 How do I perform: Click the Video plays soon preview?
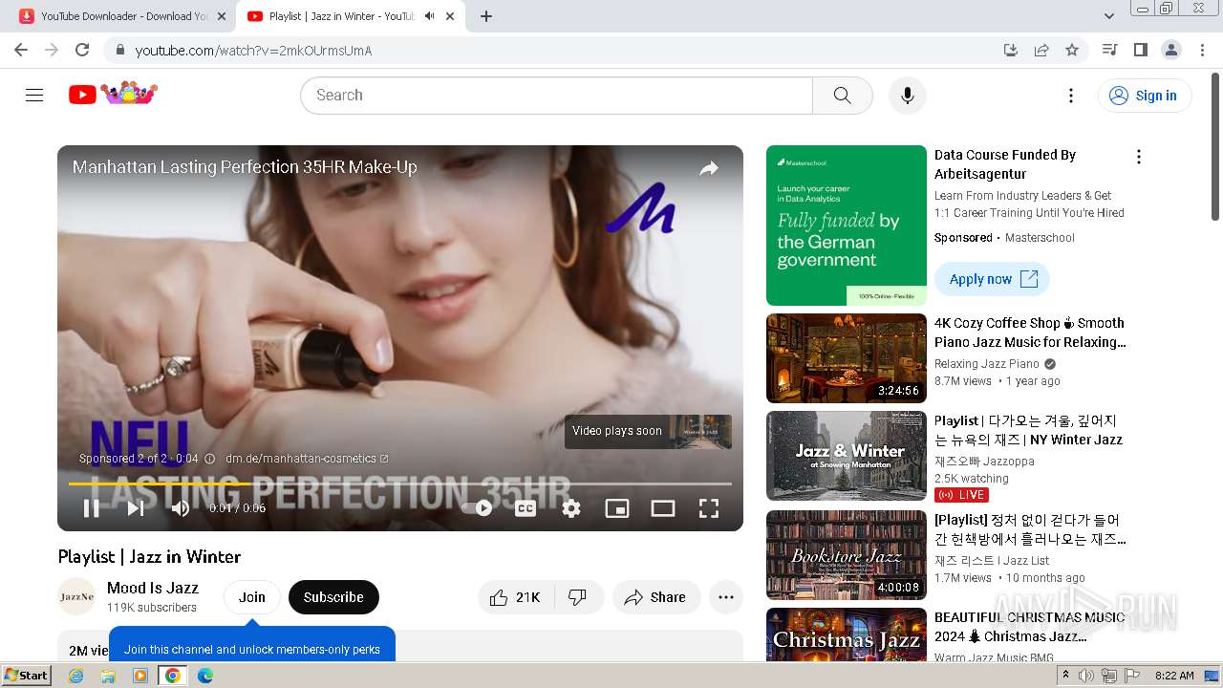point(648,431)
